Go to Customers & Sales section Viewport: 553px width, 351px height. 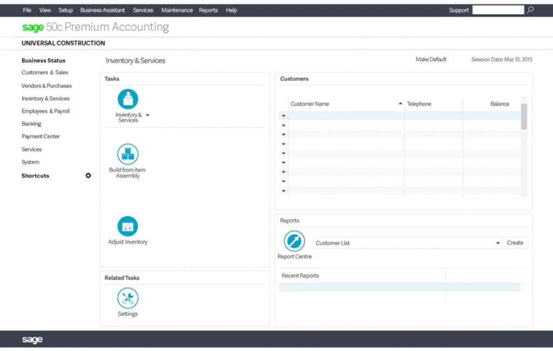pyautogui.click(x=45, y=72)
